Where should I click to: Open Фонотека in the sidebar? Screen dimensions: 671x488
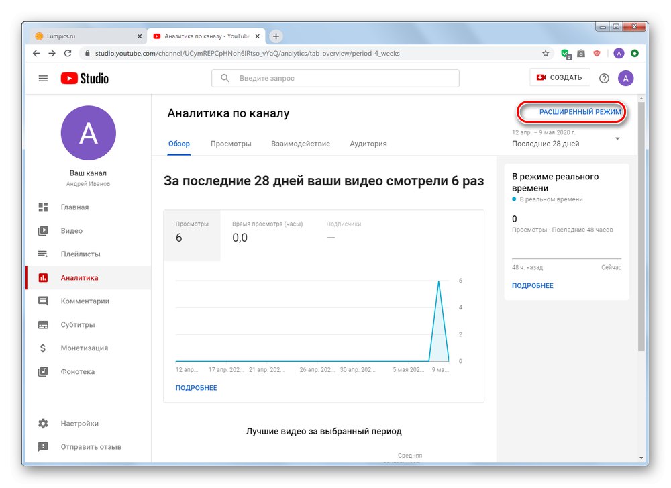(x=88, y=372)
